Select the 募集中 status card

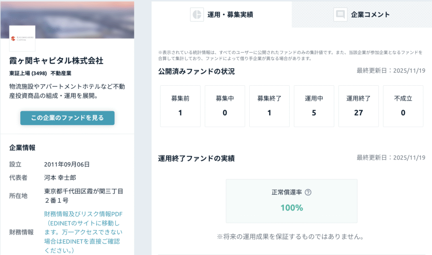click(x=224, y=106)
